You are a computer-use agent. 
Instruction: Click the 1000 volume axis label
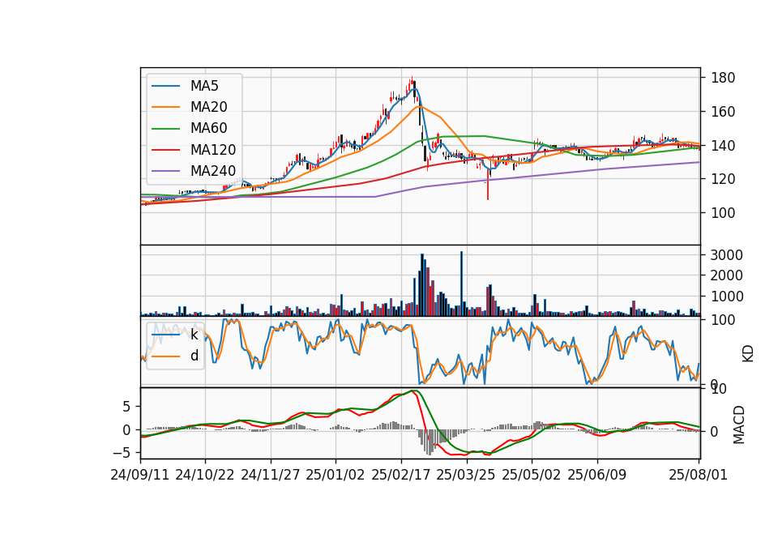point(726,297)
